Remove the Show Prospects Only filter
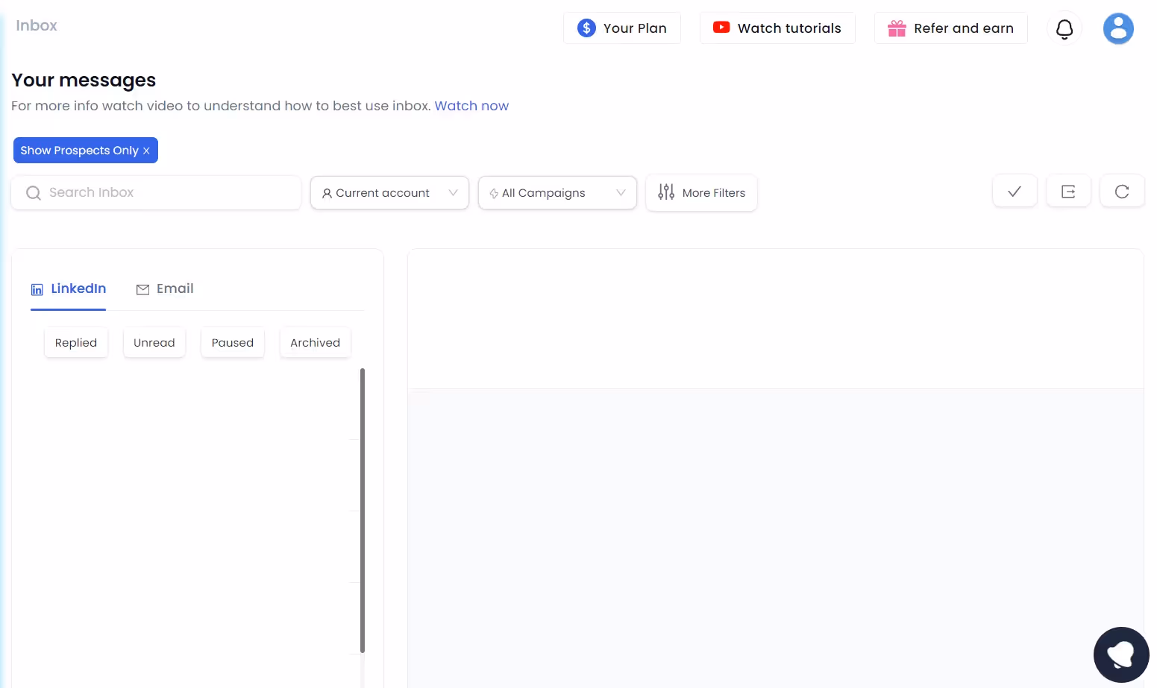The height and width of the screenshot is (688, 1157). 146,150
